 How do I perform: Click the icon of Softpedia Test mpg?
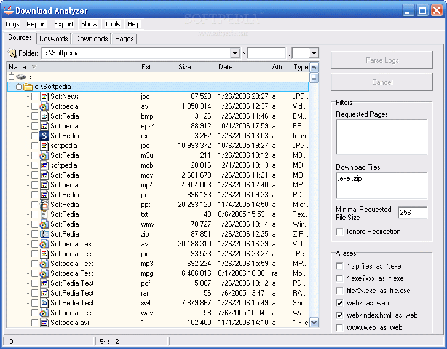click(x=44, y=273)
